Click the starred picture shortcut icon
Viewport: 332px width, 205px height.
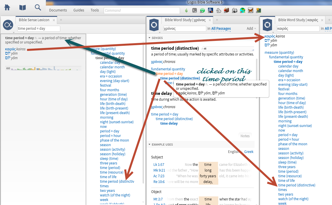[x=259, y=10]
